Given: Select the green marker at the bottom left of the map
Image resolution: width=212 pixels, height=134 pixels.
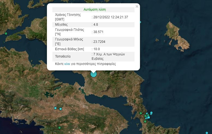Looking at the screenshot, I should point(59,127).
